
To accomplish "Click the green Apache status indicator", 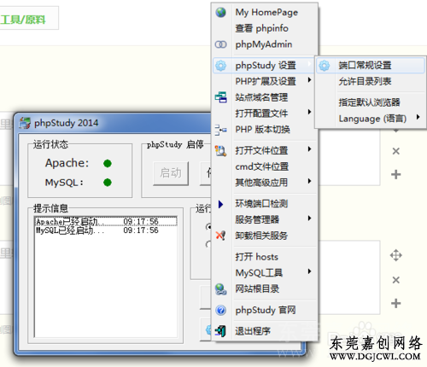I will [x=108, y=164].
